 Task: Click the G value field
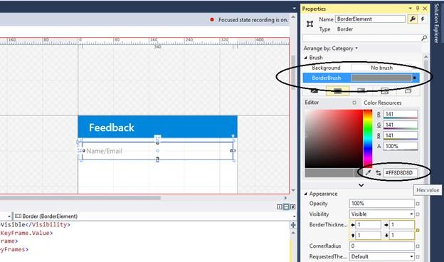[401, 125]
